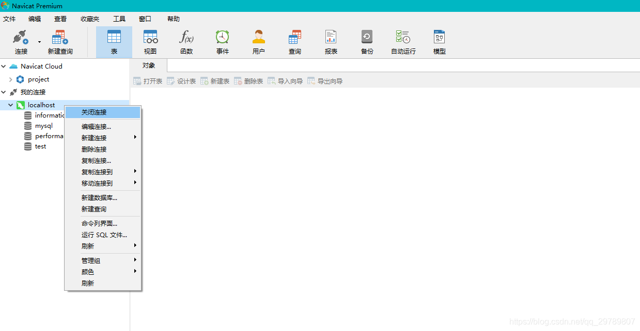The height and width of the screenshot is (331, 640).
Task: Click the Open Table (打开表) button
Action: 148,81
